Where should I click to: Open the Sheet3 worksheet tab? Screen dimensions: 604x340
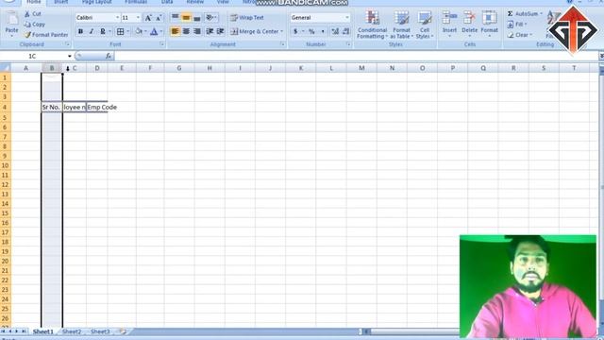(100, 331)
